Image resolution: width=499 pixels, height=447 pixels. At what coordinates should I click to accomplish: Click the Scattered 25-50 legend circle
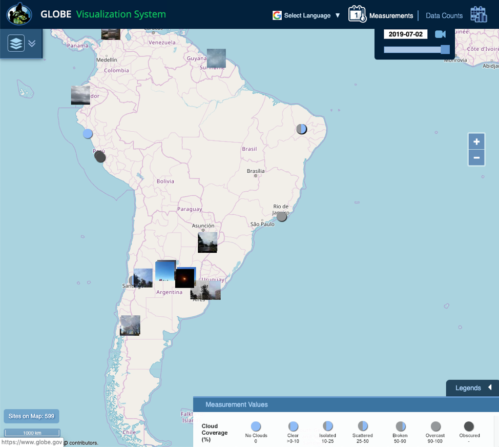[x=363, y=426]
